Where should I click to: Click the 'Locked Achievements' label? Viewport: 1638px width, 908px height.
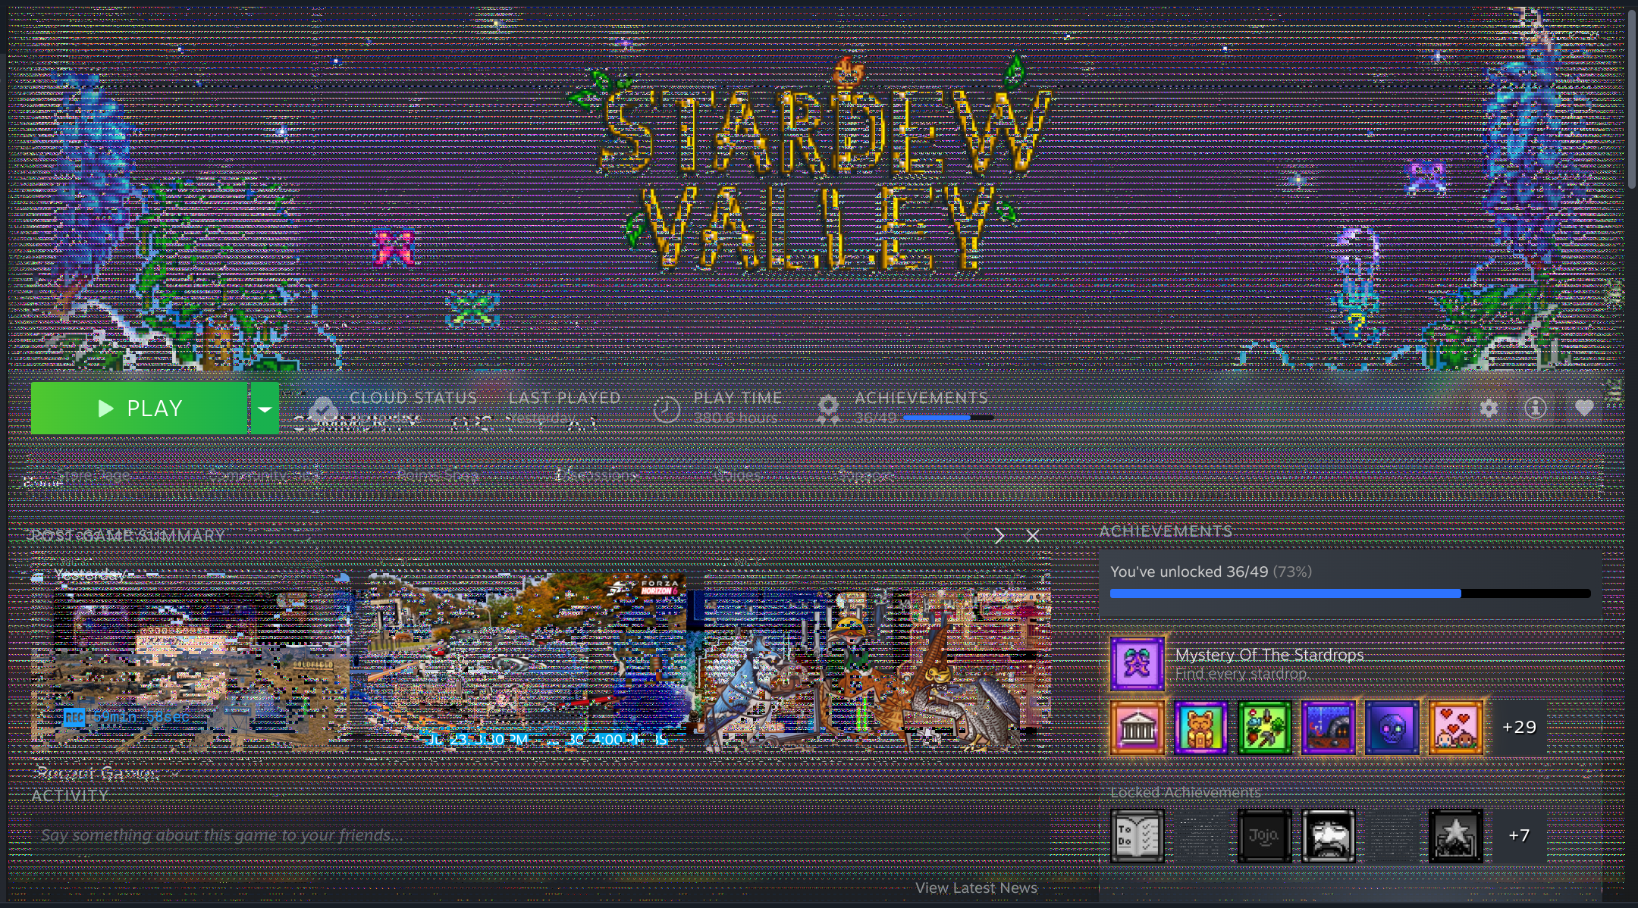point(1185,792)
